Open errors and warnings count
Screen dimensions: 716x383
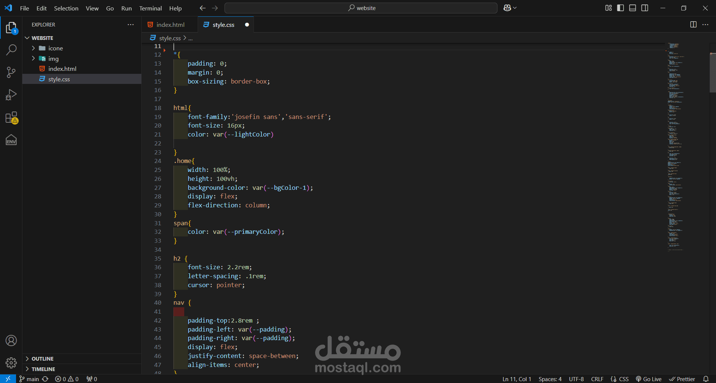click(67, 379)
